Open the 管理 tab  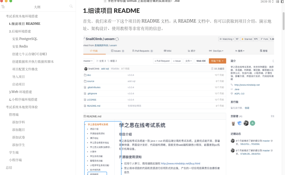click(x=264, y=51)
